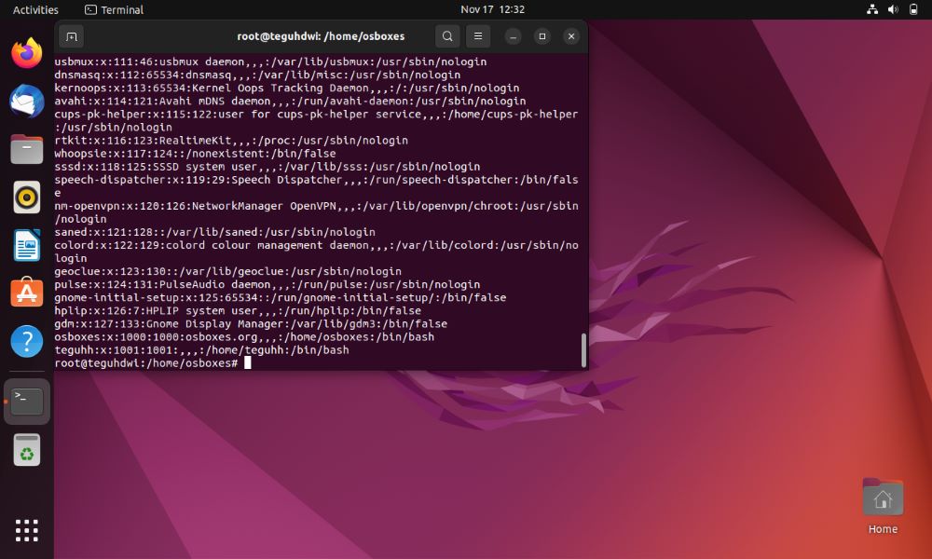932x559 pixels.
Task: Click the rtkit RealtimeKit line
Action: 231,140
